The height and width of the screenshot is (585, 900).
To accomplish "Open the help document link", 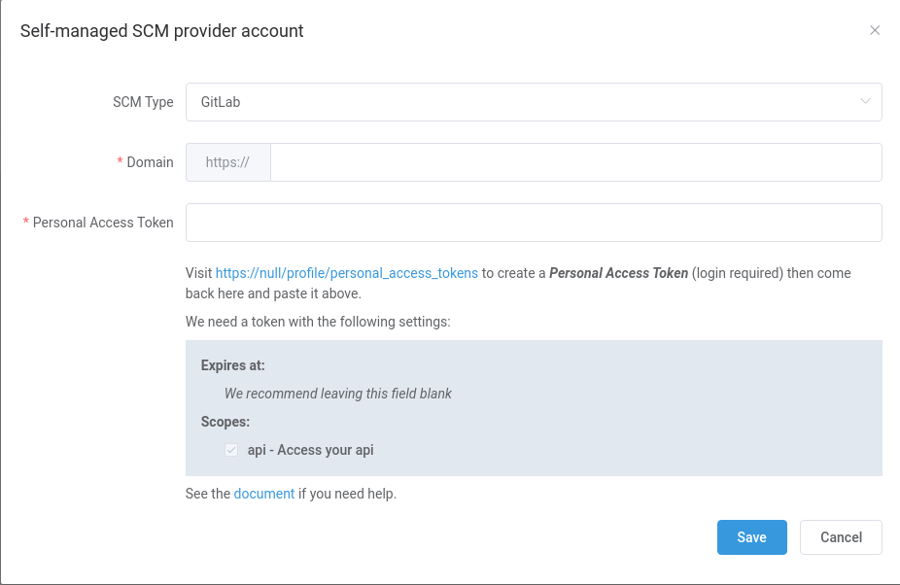I will 264,494.
